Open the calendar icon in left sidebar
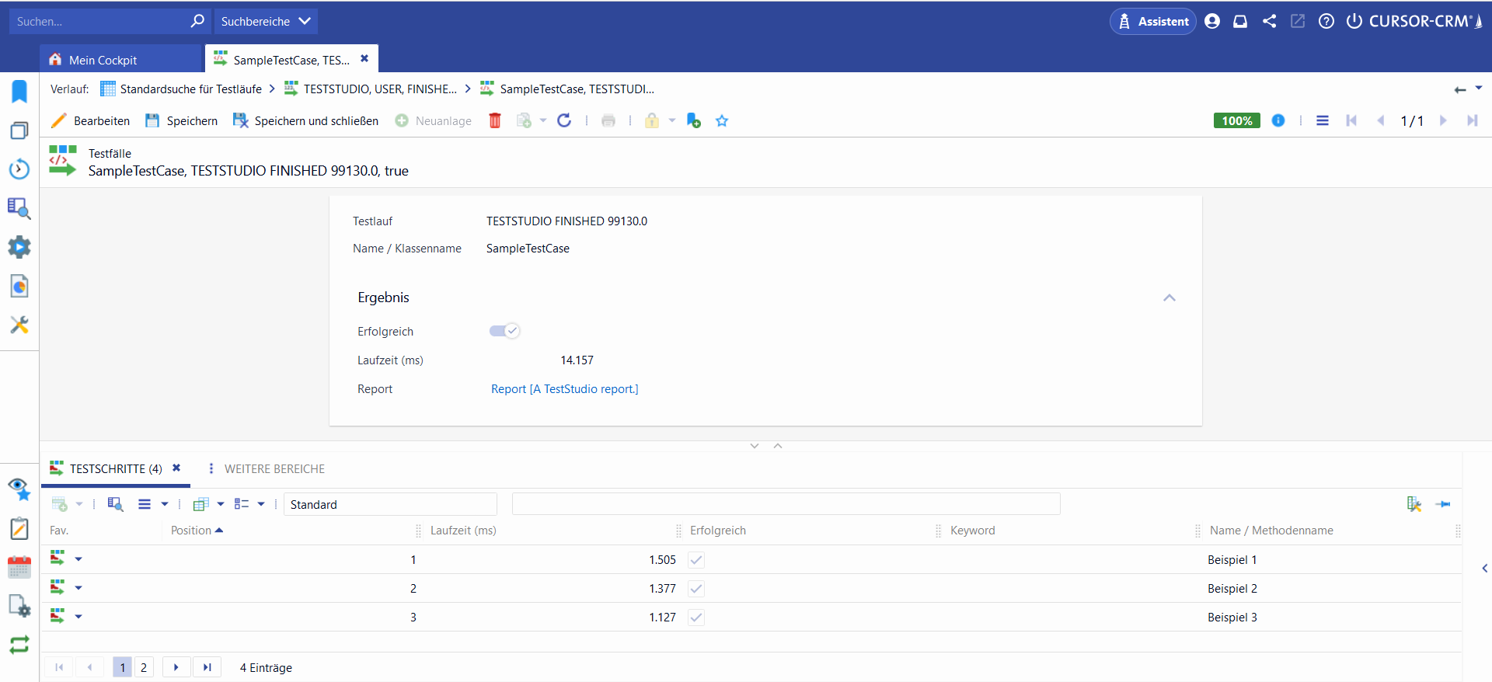The image size is (1492, 682). (x=19, y=567)
